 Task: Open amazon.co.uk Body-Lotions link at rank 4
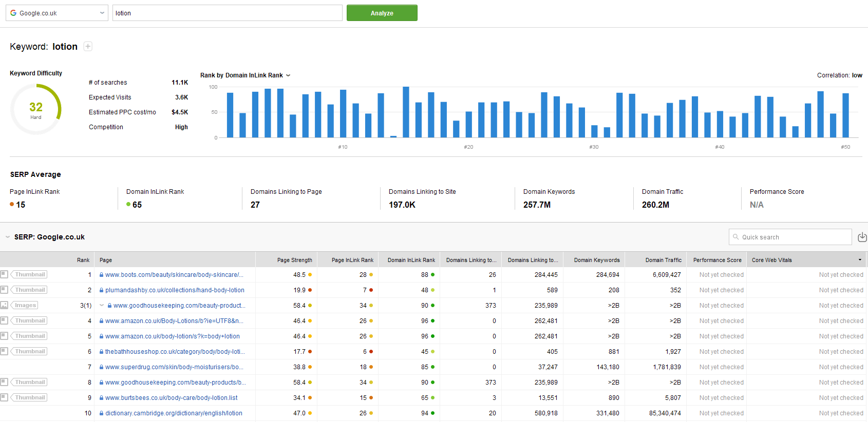tap(174, 321)
